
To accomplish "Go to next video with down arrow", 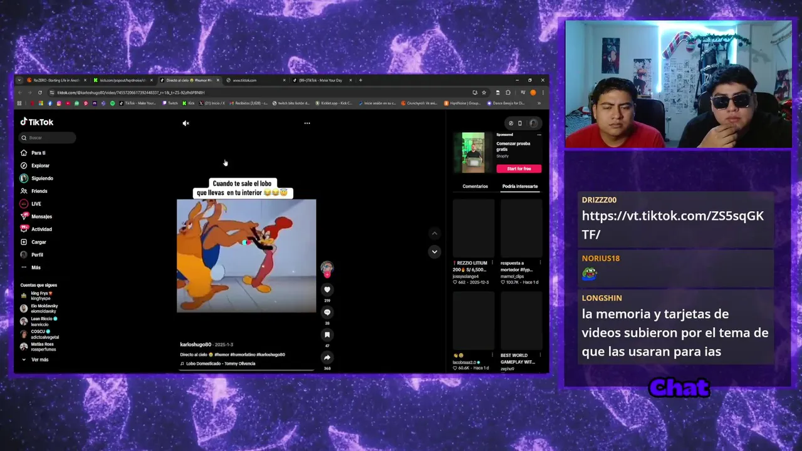I will point(434,251).
